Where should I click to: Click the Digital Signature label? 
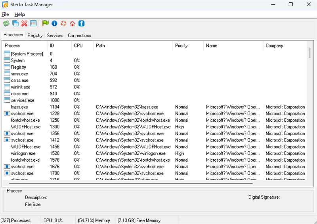coord(264,197)
